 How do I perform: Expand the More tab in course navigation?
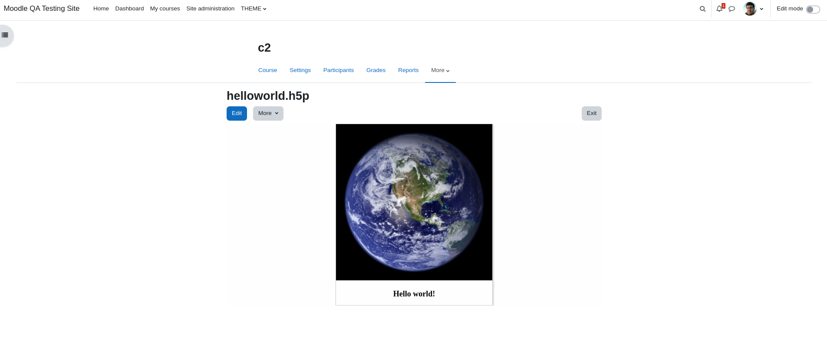(x=440, y=70)
